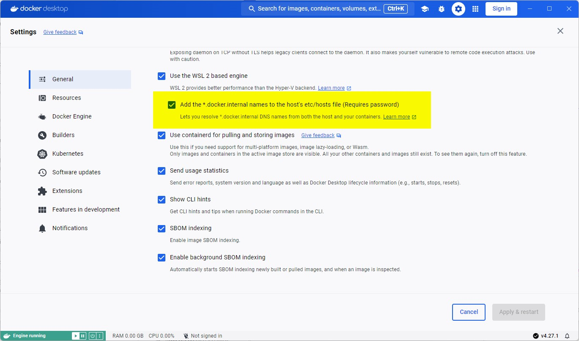Click the Cancel button

point(469,312)
